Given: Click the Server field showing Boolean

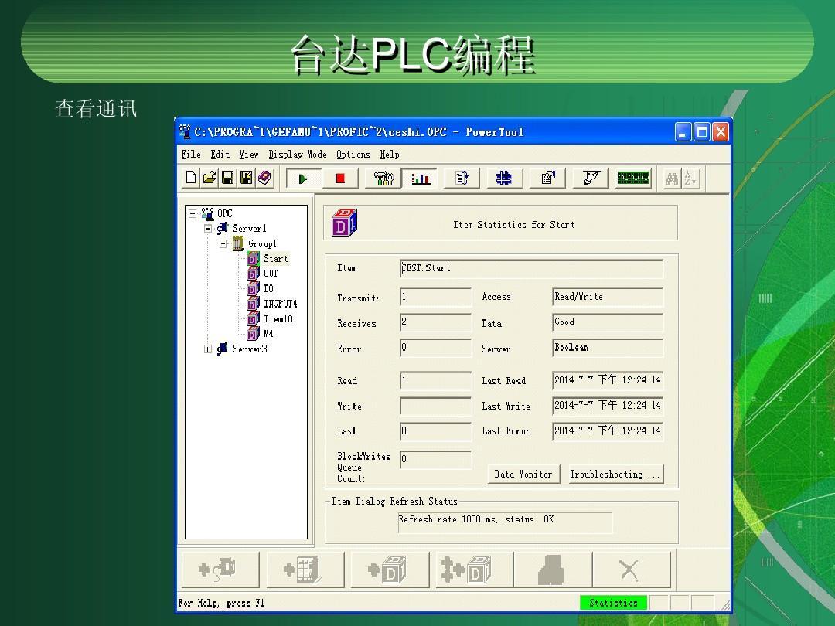Looking at the screenshot, I should [608, 348].
